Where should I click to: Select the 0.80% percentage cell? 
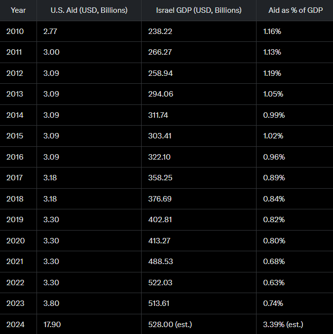(x=274, y=241)
